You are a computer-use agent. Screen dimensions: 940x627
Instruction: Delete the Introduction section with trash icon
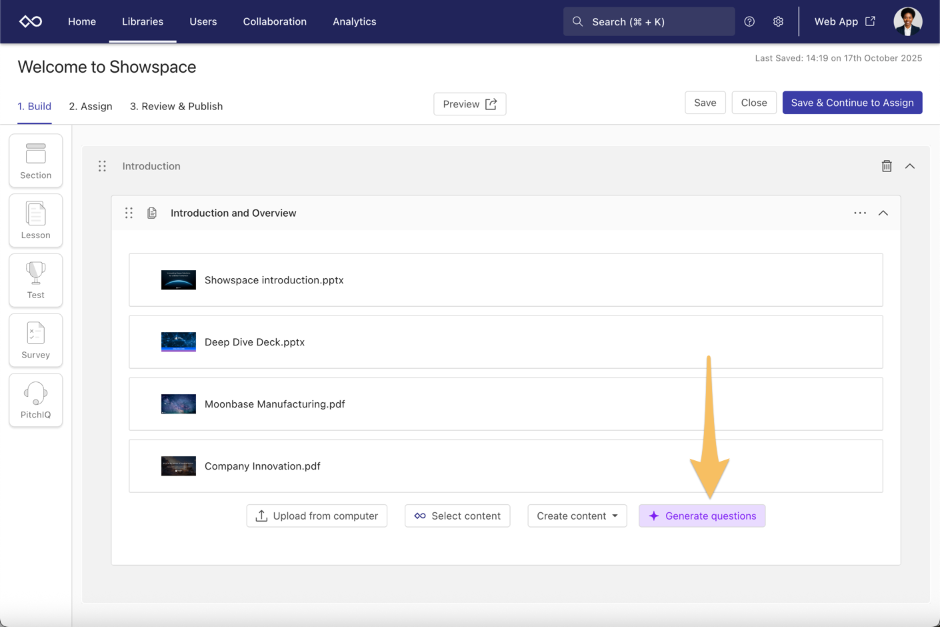pos(886,166)
